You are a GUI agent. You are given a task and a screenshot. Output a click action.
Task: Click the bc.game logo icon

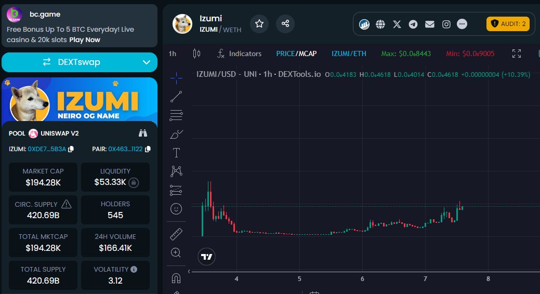point(15,14)
